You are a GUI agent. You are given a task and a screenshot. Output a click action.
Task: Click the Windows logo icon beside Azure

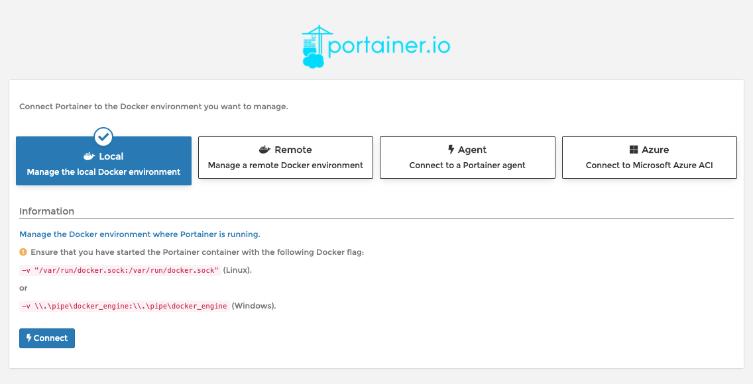(634, 150)
